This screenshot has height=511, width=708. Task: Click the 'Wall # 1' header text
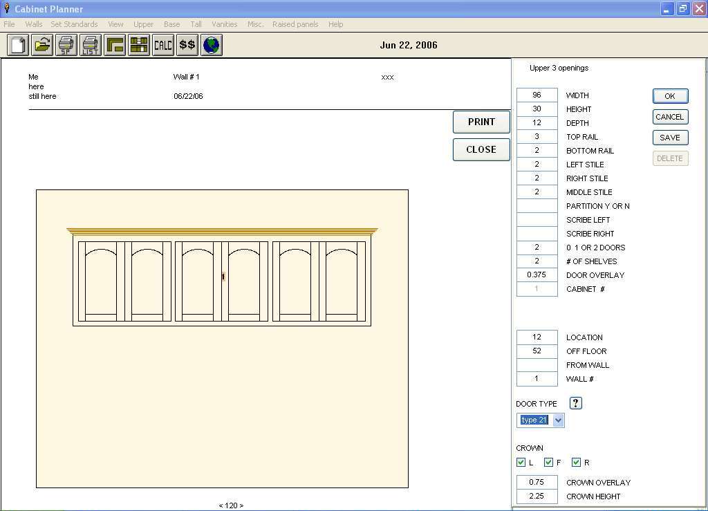(x=186, y=77)
